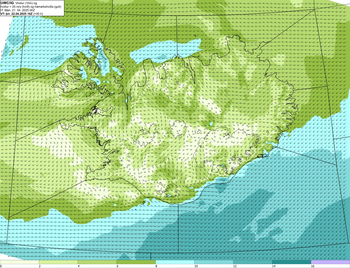This screenshot has width=350, height=268.
Task: Click the legend label '6'
Action: pos(118,266)
